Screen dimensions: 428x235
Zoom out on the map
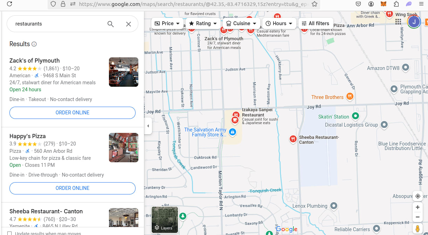pyautogui.click(x=417, y=217)
